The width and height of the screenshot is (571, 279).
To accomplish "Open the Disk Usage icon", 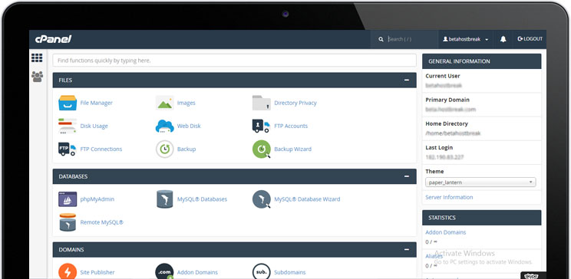I will click(68, 126).
